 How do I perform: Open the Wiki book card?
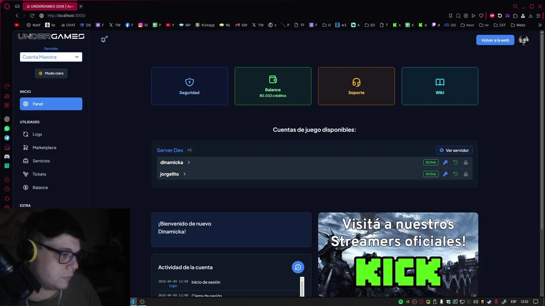(x=440, y=86)
